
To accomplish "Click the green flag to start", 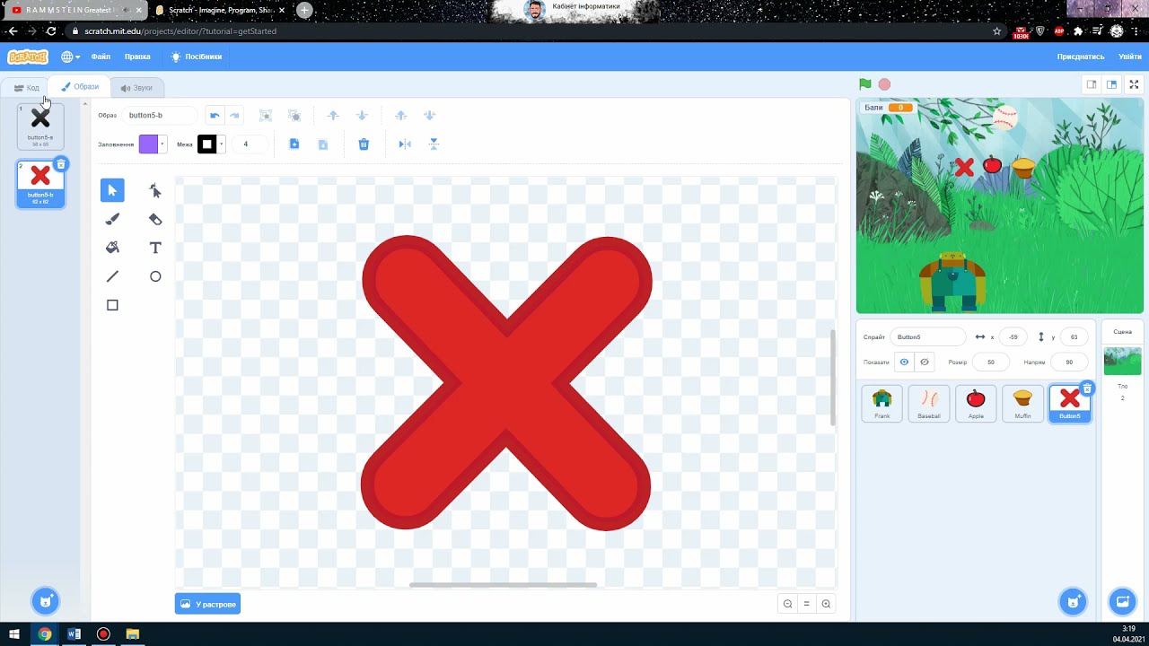I will tap(864, 84).
